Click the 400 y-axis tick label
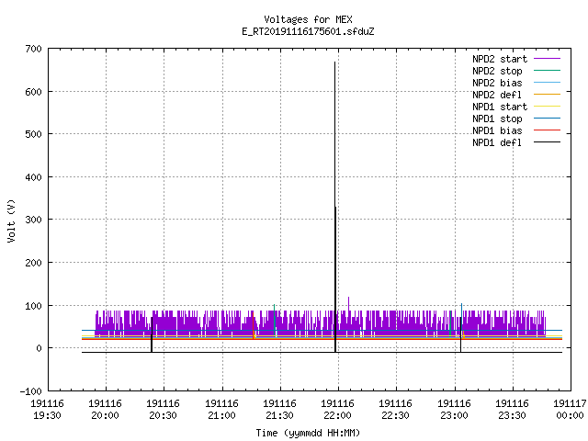588x441 pixels. (x=33, y=177)
